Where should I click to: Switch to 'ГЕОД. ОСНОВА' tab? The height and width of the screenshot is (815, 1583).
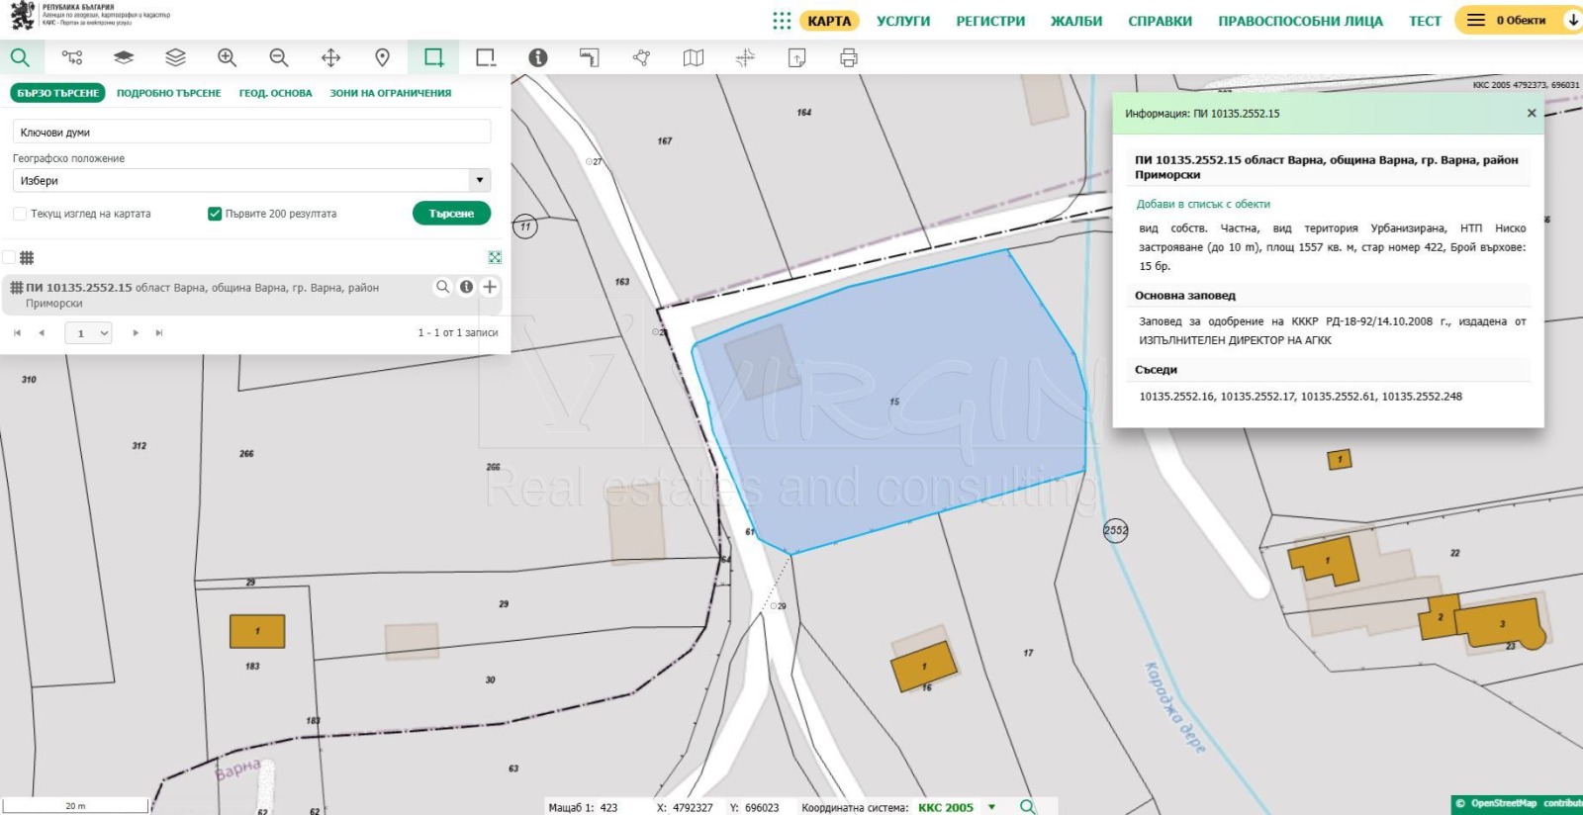tap(275, 93)
